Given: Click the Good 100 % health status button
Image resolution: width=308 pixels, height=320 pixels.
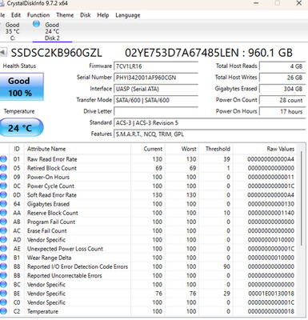Looking at the screenshot, I should pos(22,87).
